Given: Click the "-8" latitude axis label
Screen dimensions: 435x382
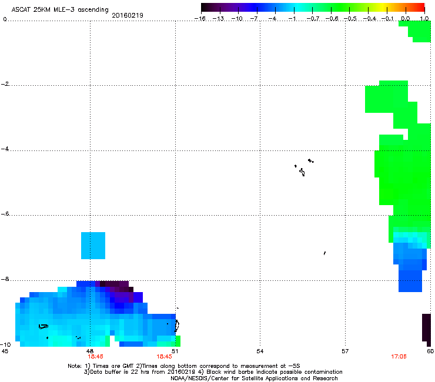Looking at the screenshot, I should click(x=5, y=279).
